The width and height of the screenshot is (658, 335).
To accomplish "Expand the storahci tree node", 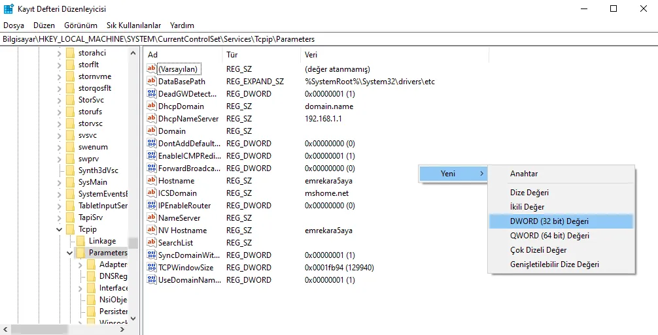I will tap(59, 53).
